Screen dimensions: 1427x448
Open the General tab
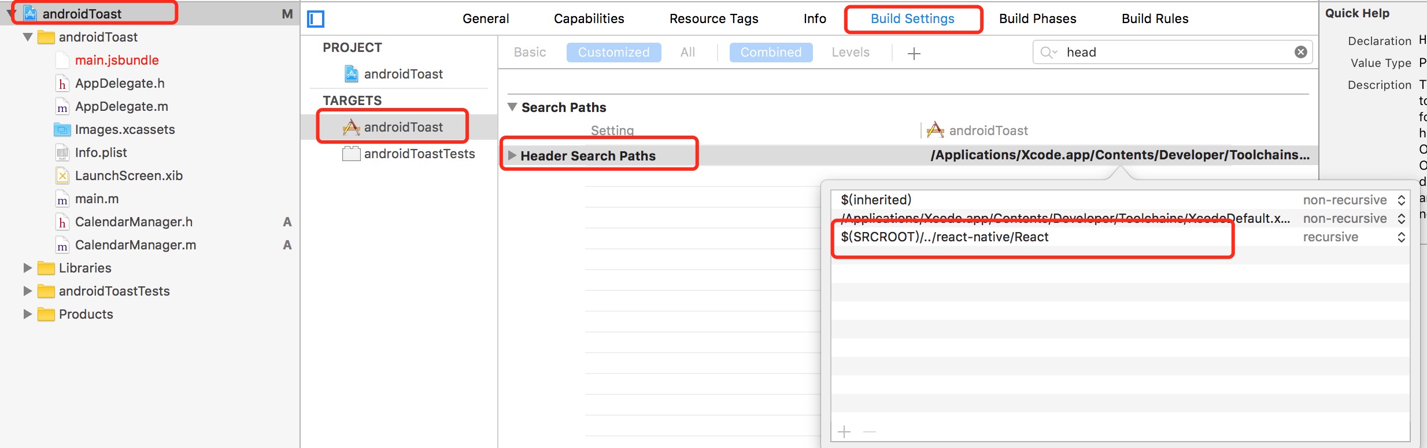tap(486, 19)
